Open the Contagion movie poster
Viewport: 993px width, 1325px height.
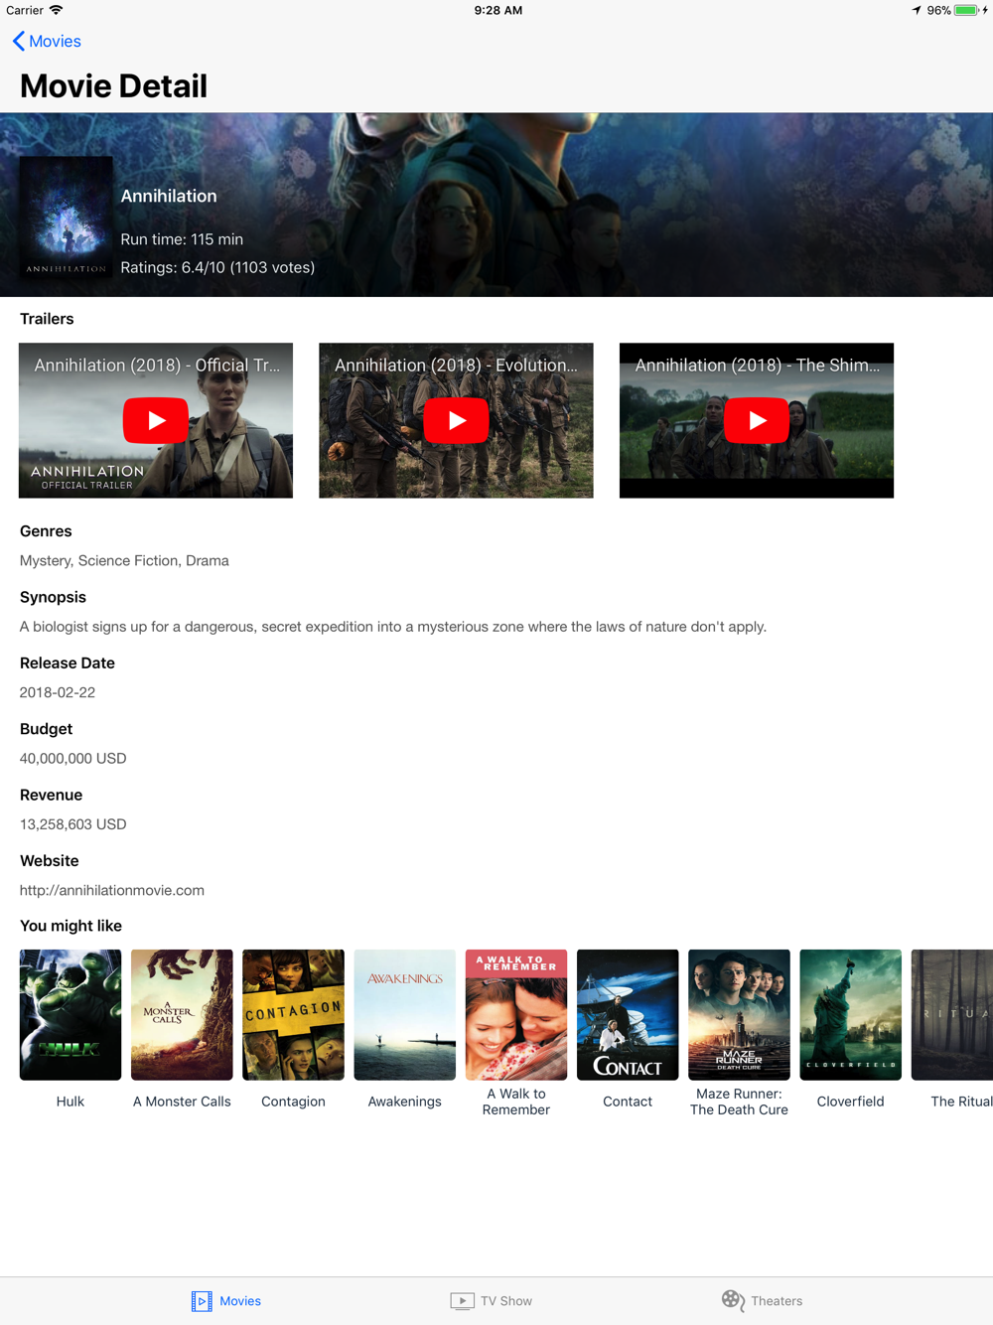(x=293, y=1014)
